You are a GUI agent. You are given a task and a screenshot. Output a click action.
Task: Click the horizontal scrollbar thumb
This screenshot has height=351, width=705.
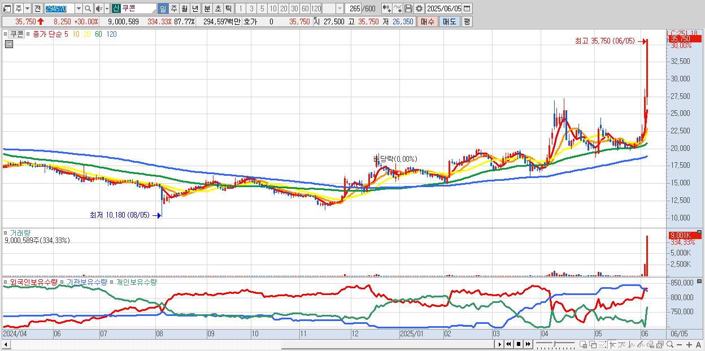[389, 344]
